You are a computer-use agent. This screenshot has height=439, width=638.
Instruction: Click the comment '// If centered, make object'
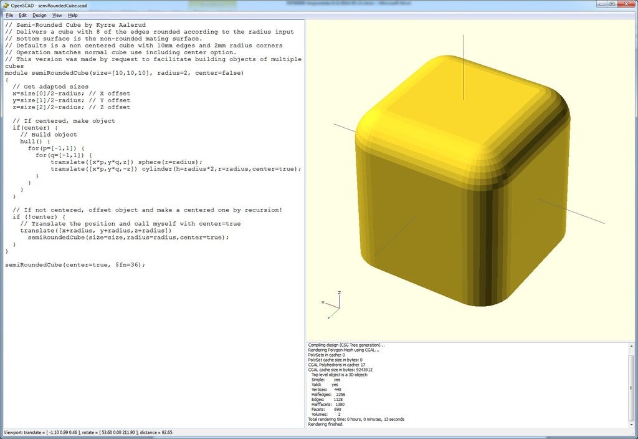(64, 121)
